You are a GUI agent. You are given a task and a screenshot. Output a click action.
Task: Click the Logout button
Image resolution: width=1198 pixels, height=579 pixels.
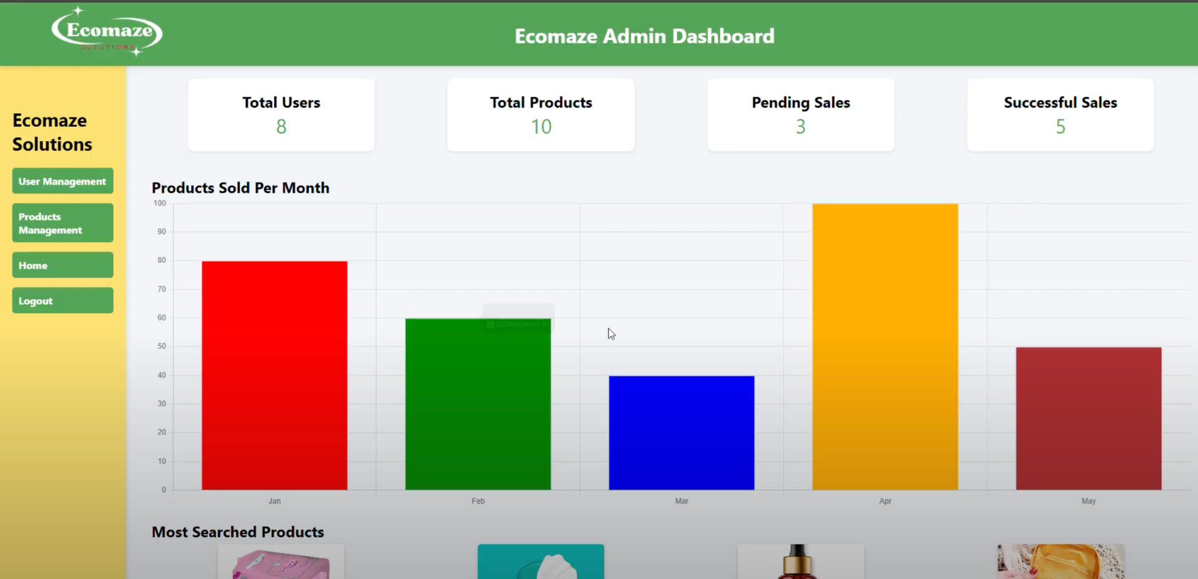coord(62,300)
